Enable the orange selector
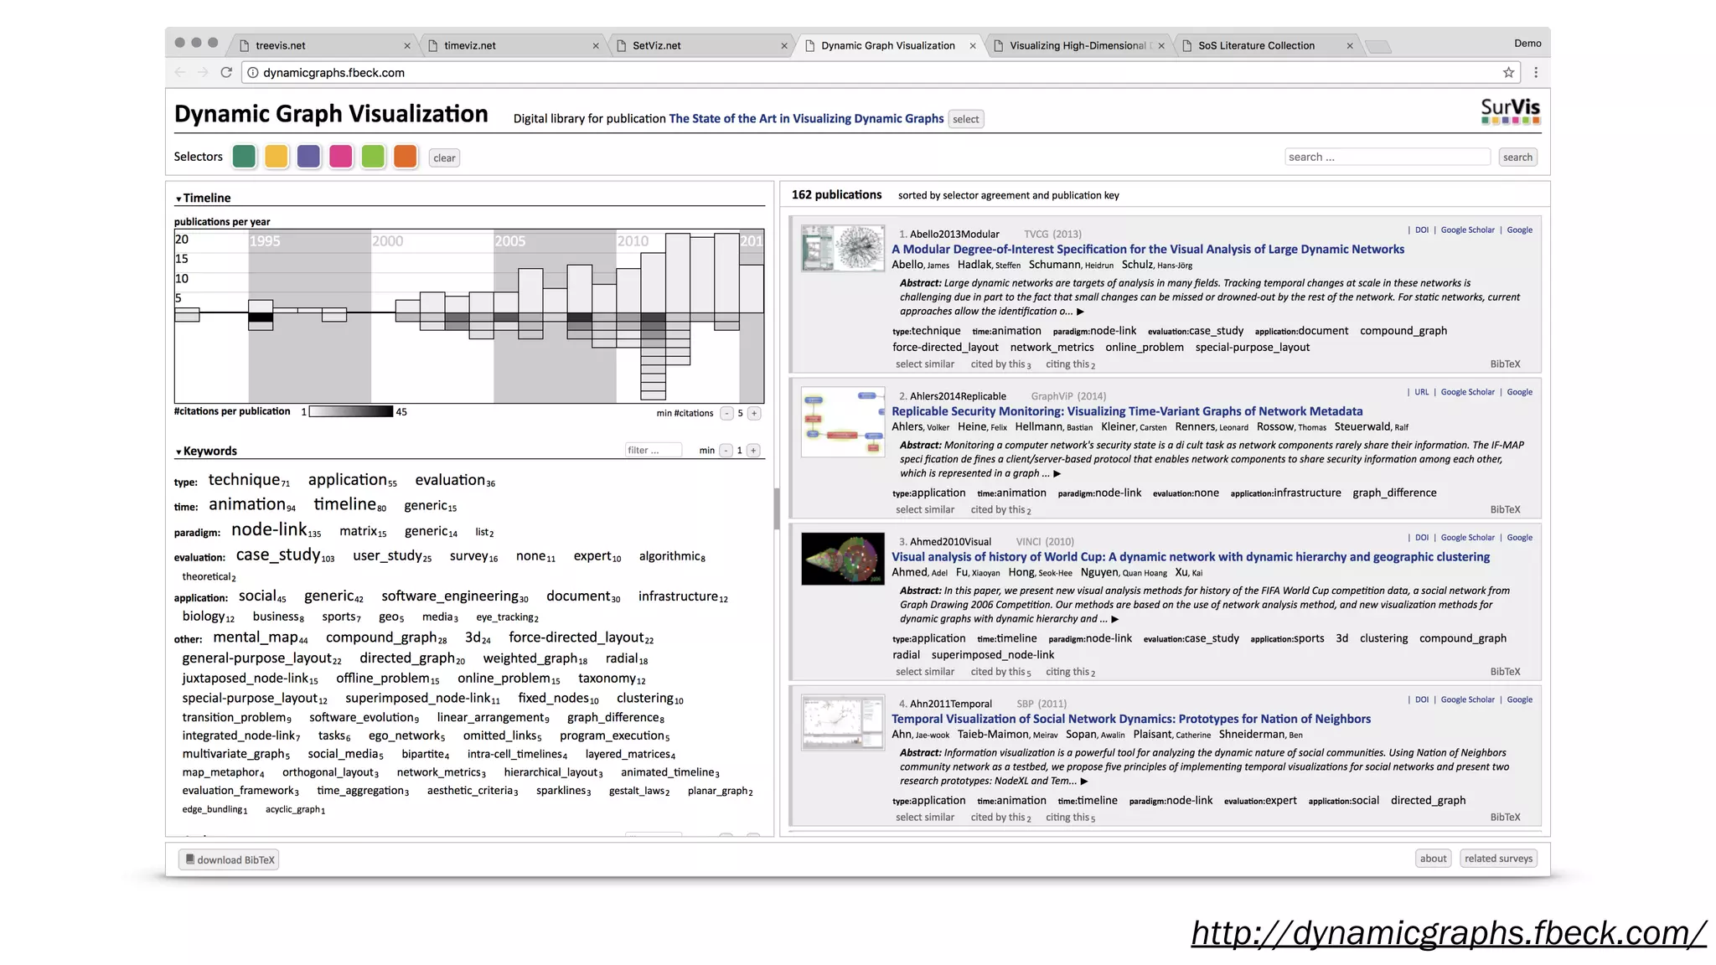 coord(406,157)
